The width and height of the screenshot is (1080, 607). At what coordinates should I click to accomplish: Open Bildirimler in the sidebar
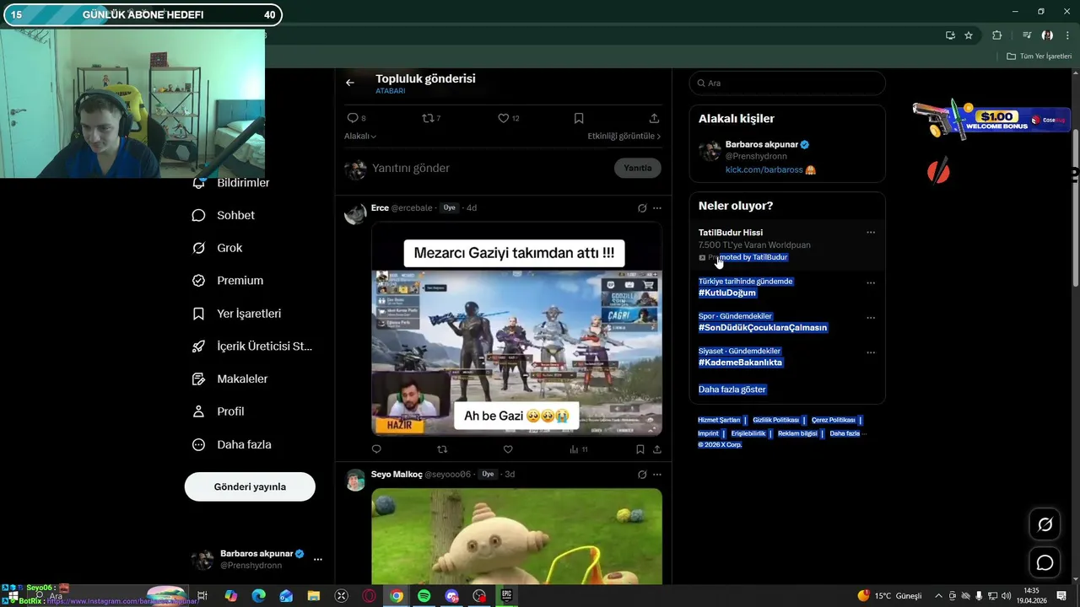coord(231,182)
